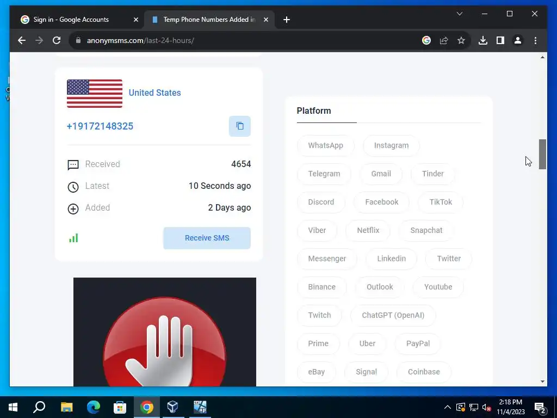Click the scrollbar down arrow
The width and height of the screenshot is (557, 418).
tap(542, 382)
